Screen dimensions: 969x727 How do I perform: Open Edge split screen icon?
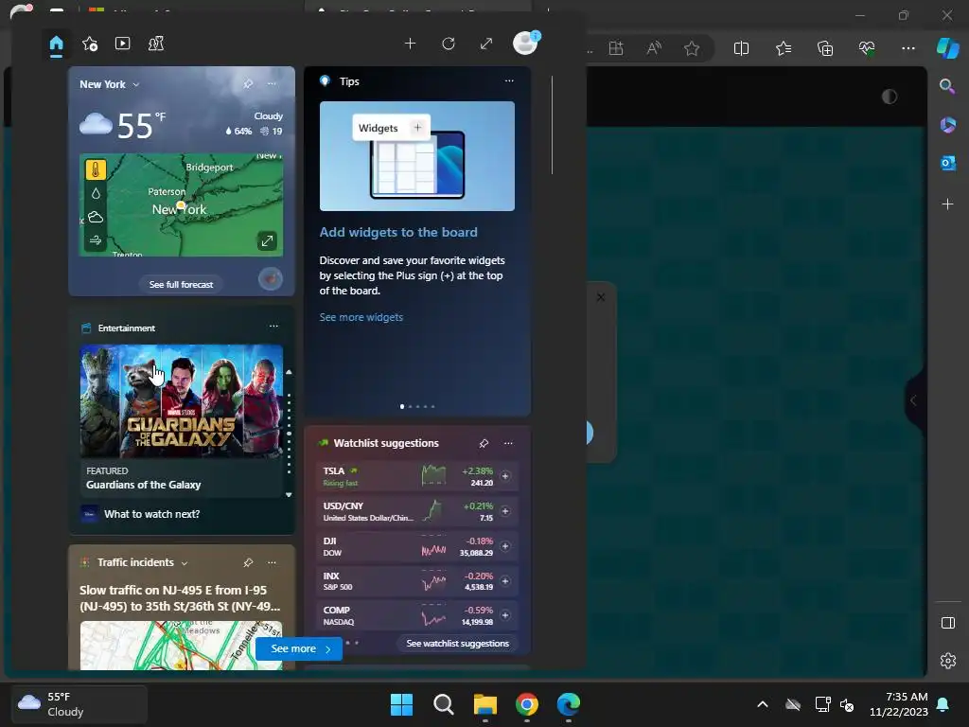[x=741, y=48]
